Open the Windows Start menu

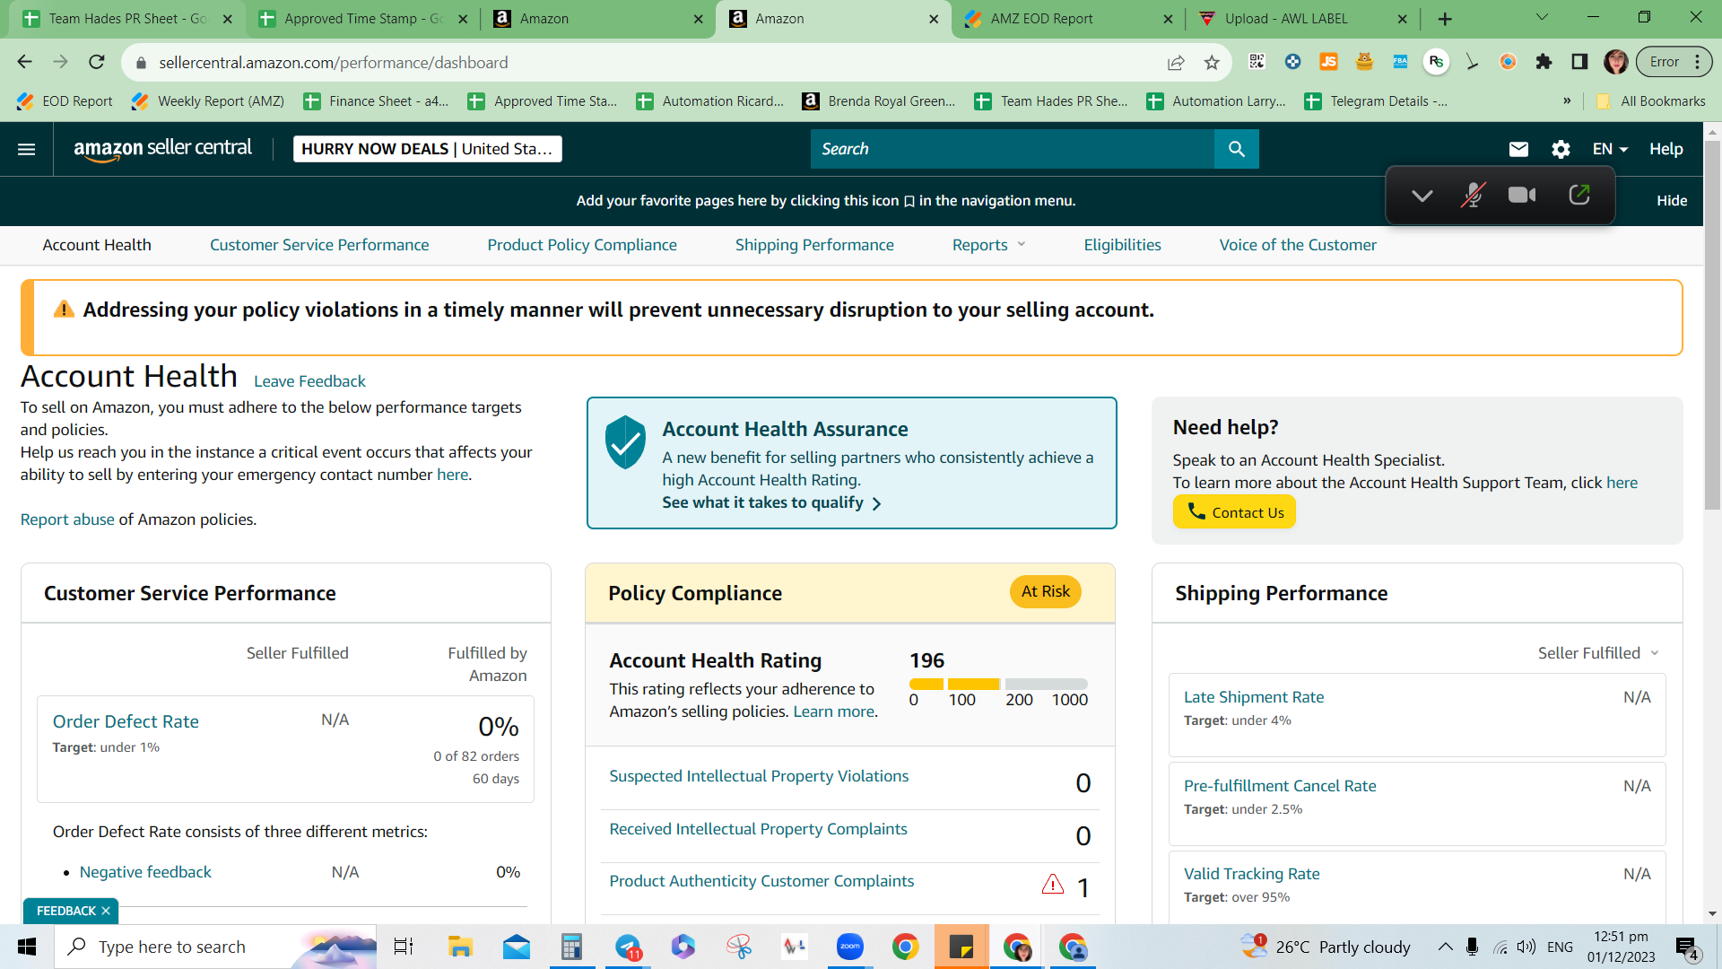click(x=27, y=947)
